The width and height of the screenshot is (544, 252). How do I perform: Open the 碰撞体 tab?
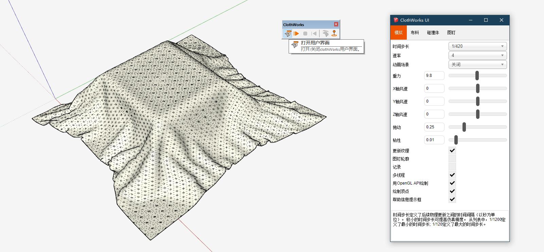click(x=433, y=33)
